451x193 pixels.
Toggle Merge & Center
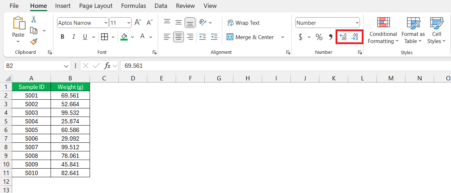coord(250,37)
